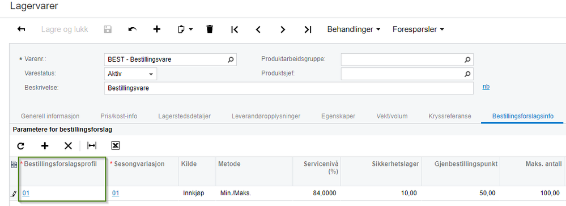Image resolution: width=566 pixels, height=206 pixels.
Task: Select the Bestillingsforslagsinfo tab
Action: pos(523,116)
